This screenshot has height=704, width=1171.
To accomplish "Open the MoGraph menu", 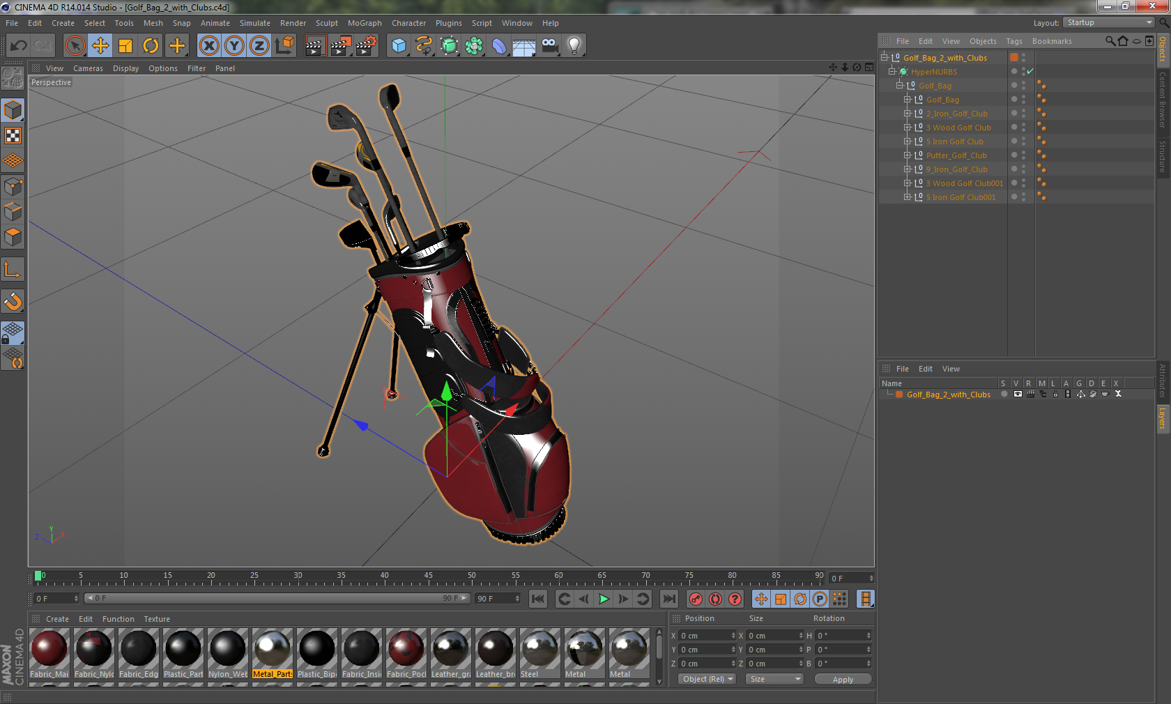I will click(365, 23).
